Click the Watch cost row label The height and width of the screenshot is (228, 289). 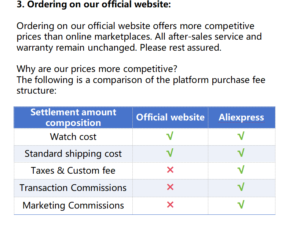(x=73, y=137)
